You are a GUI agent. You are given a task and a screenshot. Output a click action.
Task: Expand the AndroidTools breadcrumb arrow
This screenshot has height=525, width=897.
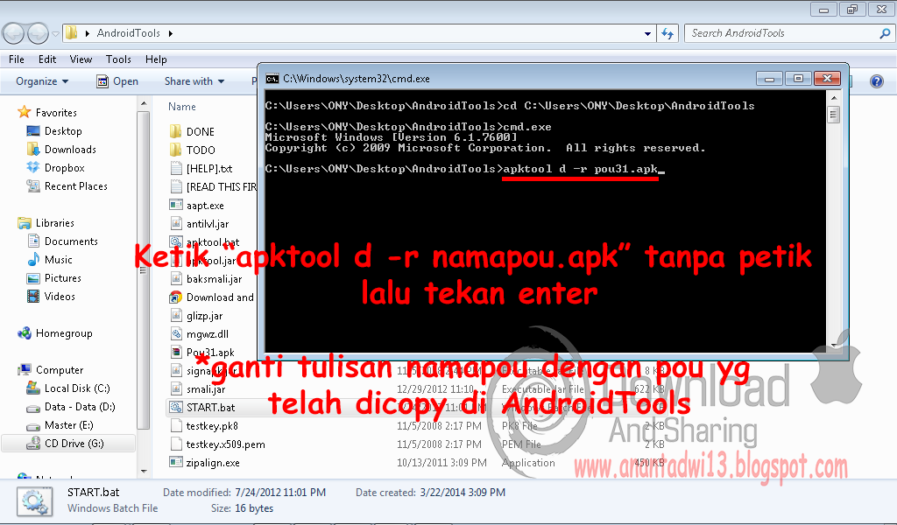(x=171, y=34)
